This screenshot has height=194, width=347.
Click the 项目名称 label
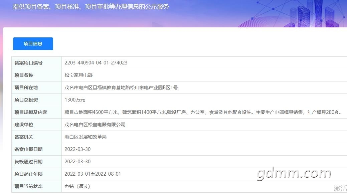click(x=24, y=75)
